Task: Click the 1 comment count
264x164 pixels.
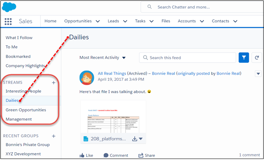Action: point(250,155)
